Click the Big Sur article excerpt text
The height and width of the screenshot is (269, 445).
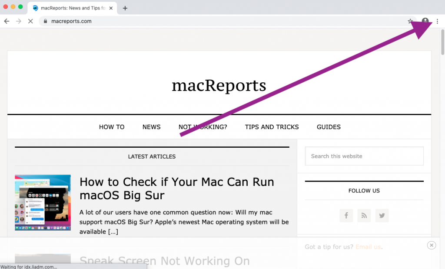(184, 222)
